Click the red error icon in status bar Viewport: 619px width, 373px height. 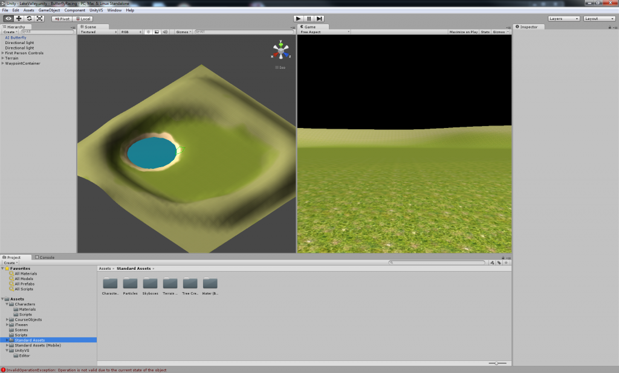pos(3,370)
